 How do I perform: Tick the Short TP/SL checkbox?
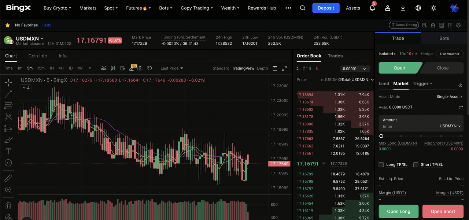point(416,165)
